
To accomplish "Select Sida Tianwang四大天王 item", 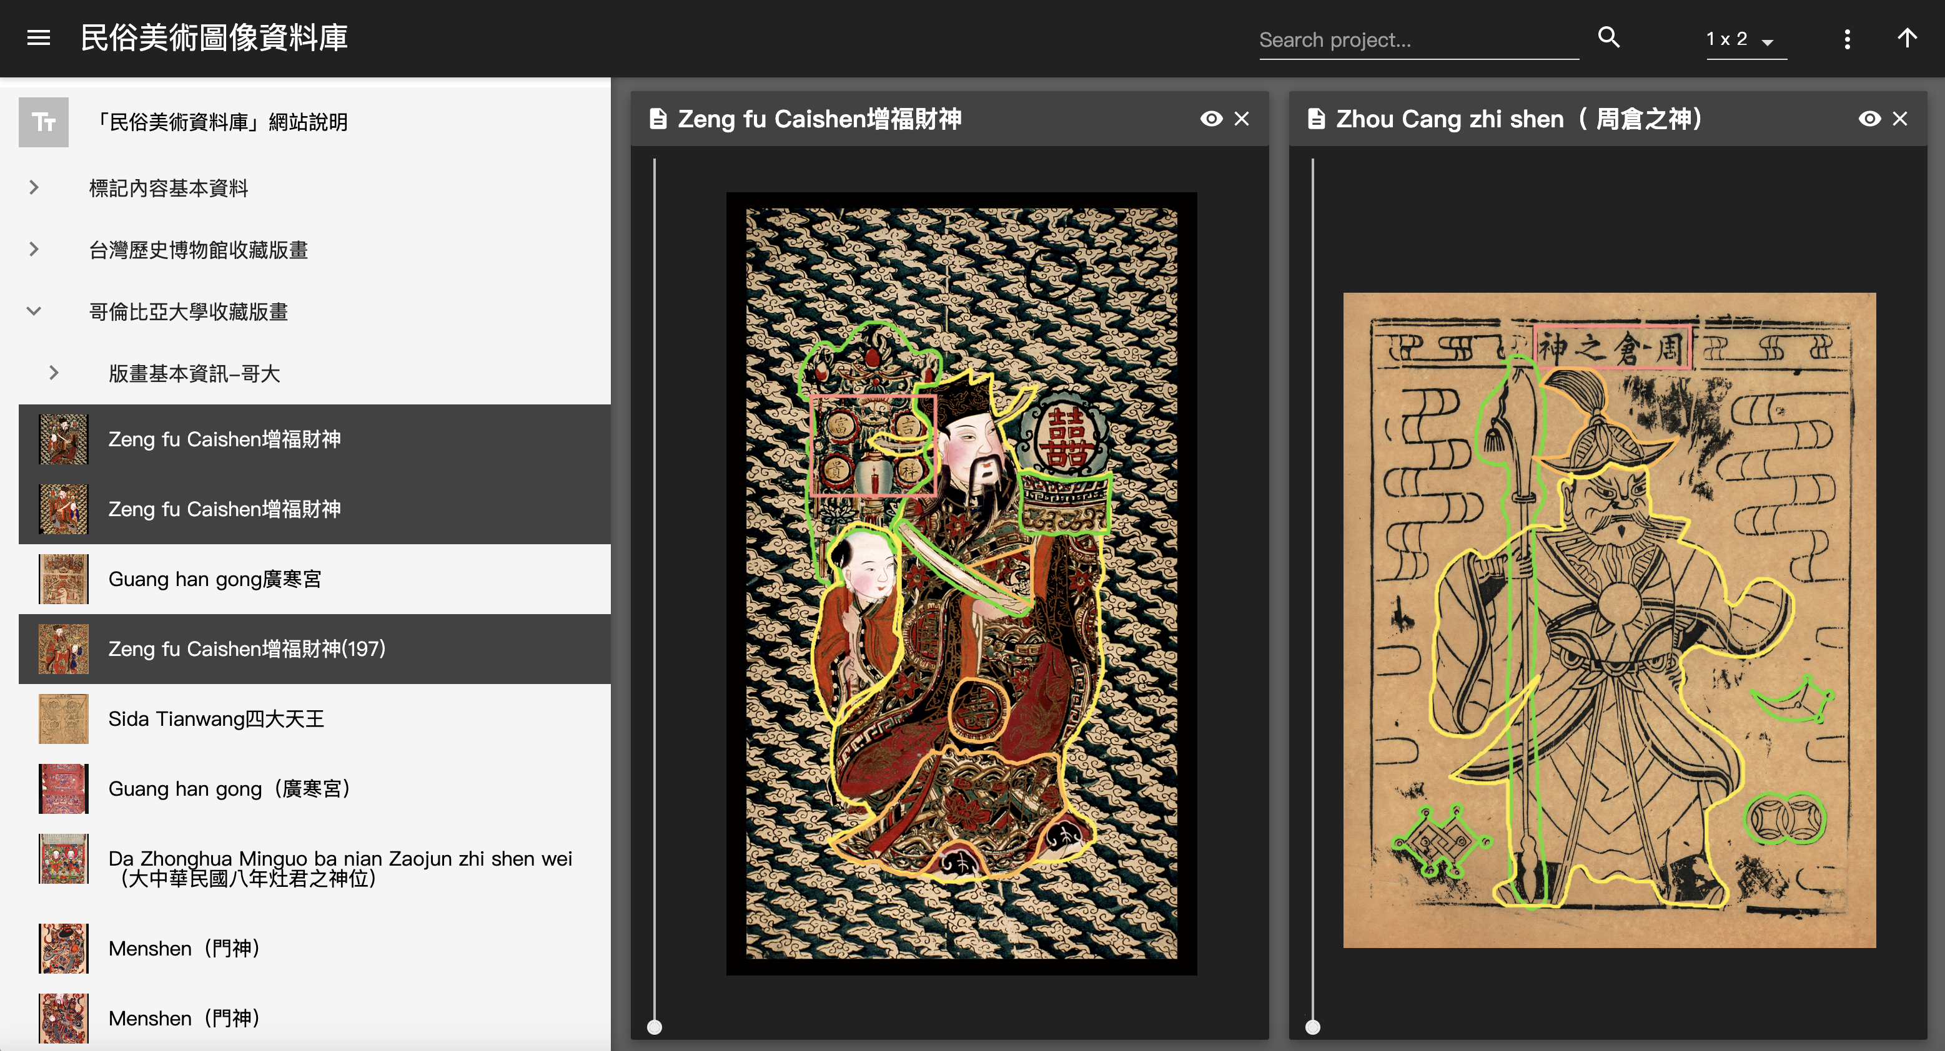I will point(315,718).
